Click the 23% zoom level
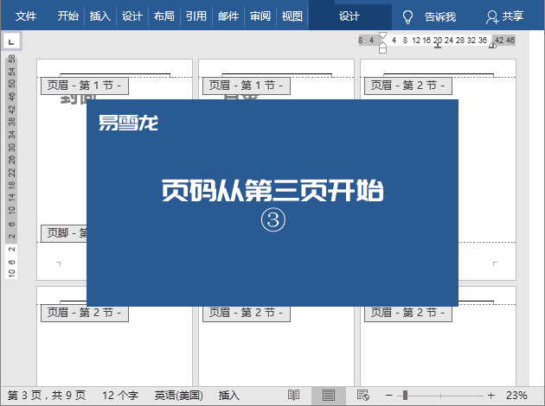The height and width of the screenshot is (406, 545). pos(516,396)
